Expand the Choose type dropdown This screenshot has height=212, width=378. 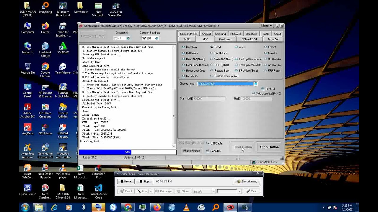(x=255, y=84)
